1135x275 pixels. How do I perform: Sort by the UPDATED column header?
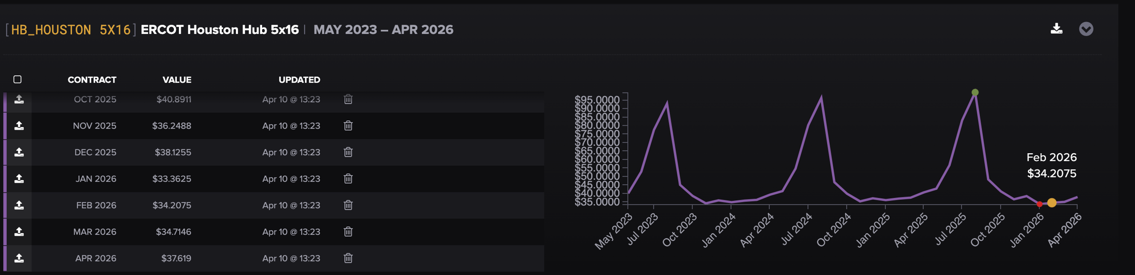(299, 80)
